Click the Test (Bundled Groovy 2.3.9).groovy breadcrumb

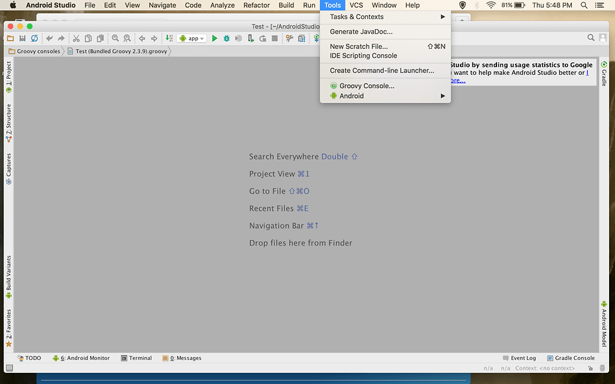tap(117, 52)
